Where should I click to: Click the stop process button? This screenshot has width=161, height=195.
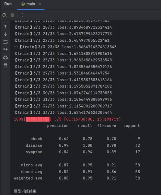[12, 15]
